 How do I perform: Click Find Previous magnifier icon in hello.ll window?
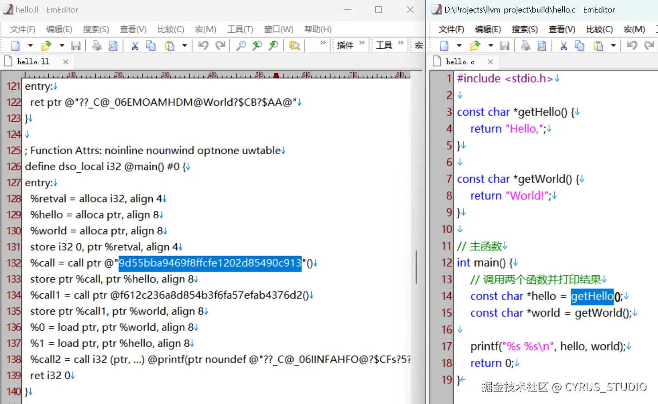click(257, 46)
